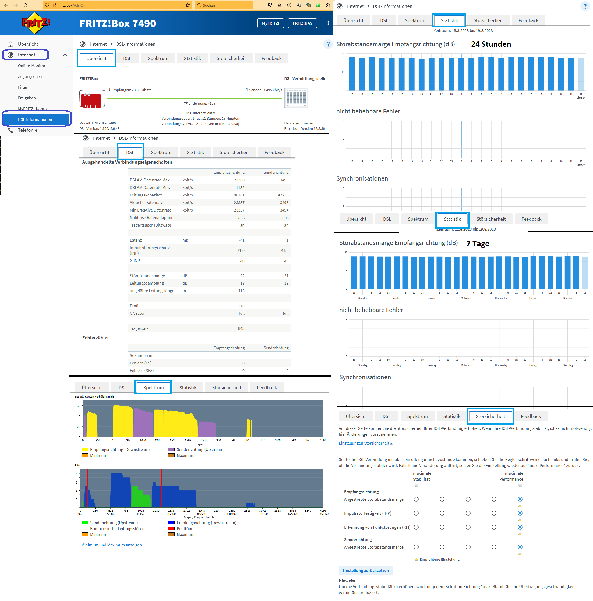This screenshot has height=601, width=593.
Task: Select max stability for Impulsstörfestigkeit (INP)
Action: click(416, 513)
